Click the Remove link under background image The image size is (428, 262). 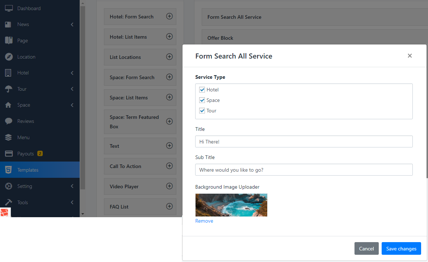pyautogui.click(x=204, y=221)
